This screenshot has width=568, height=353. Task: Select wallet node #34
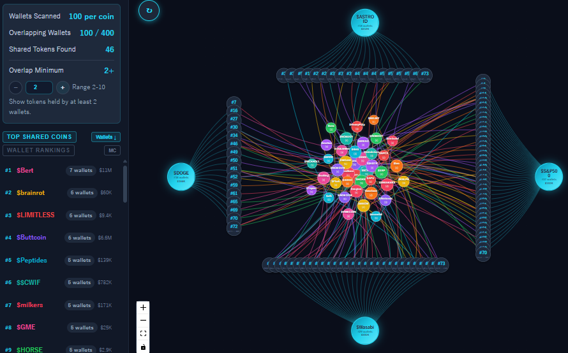[x=234, y=135]
